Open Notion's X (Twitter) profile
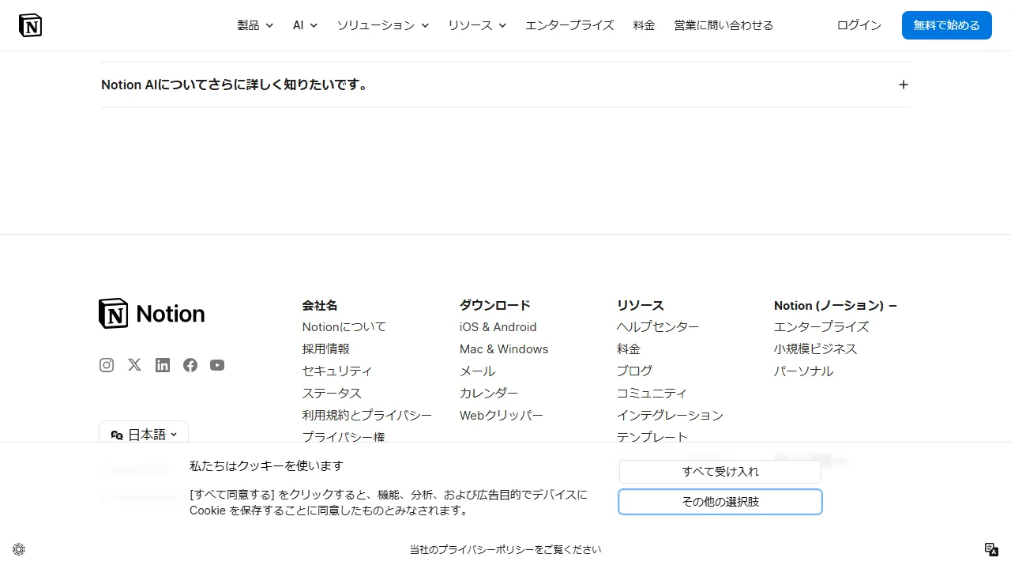This screenshot has width=1011, height=569. click(134, 365)
